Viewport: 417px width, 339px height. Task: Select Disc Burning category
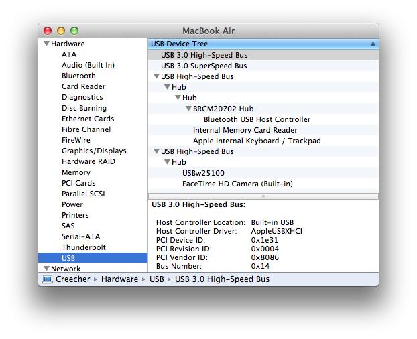click(x=84, y=108)
